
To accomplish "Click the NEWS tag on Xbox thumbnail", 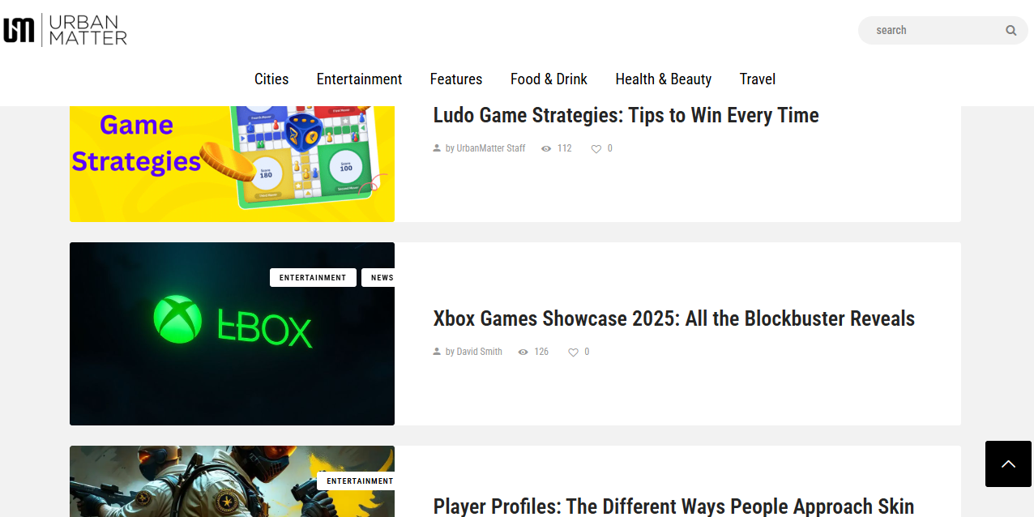I will coord(381,278).
